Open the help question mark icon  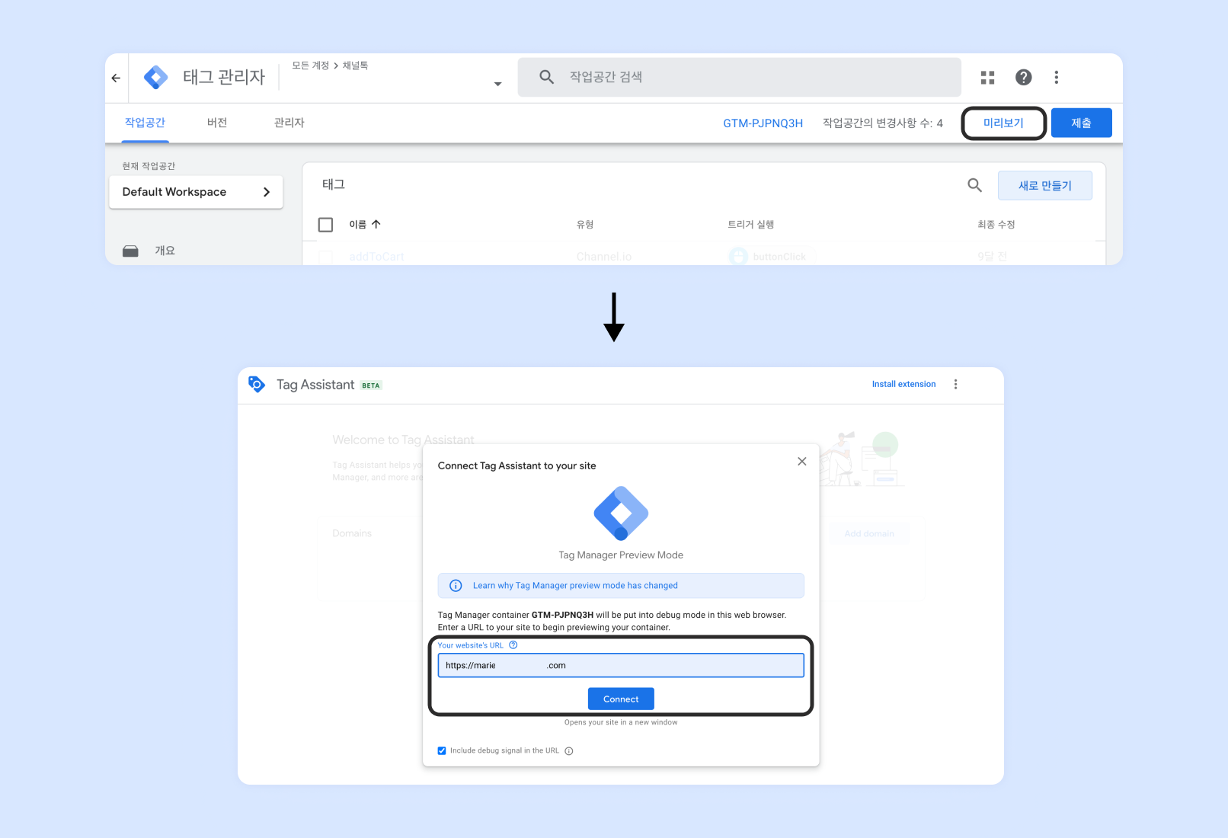(x=1024, y=77)
